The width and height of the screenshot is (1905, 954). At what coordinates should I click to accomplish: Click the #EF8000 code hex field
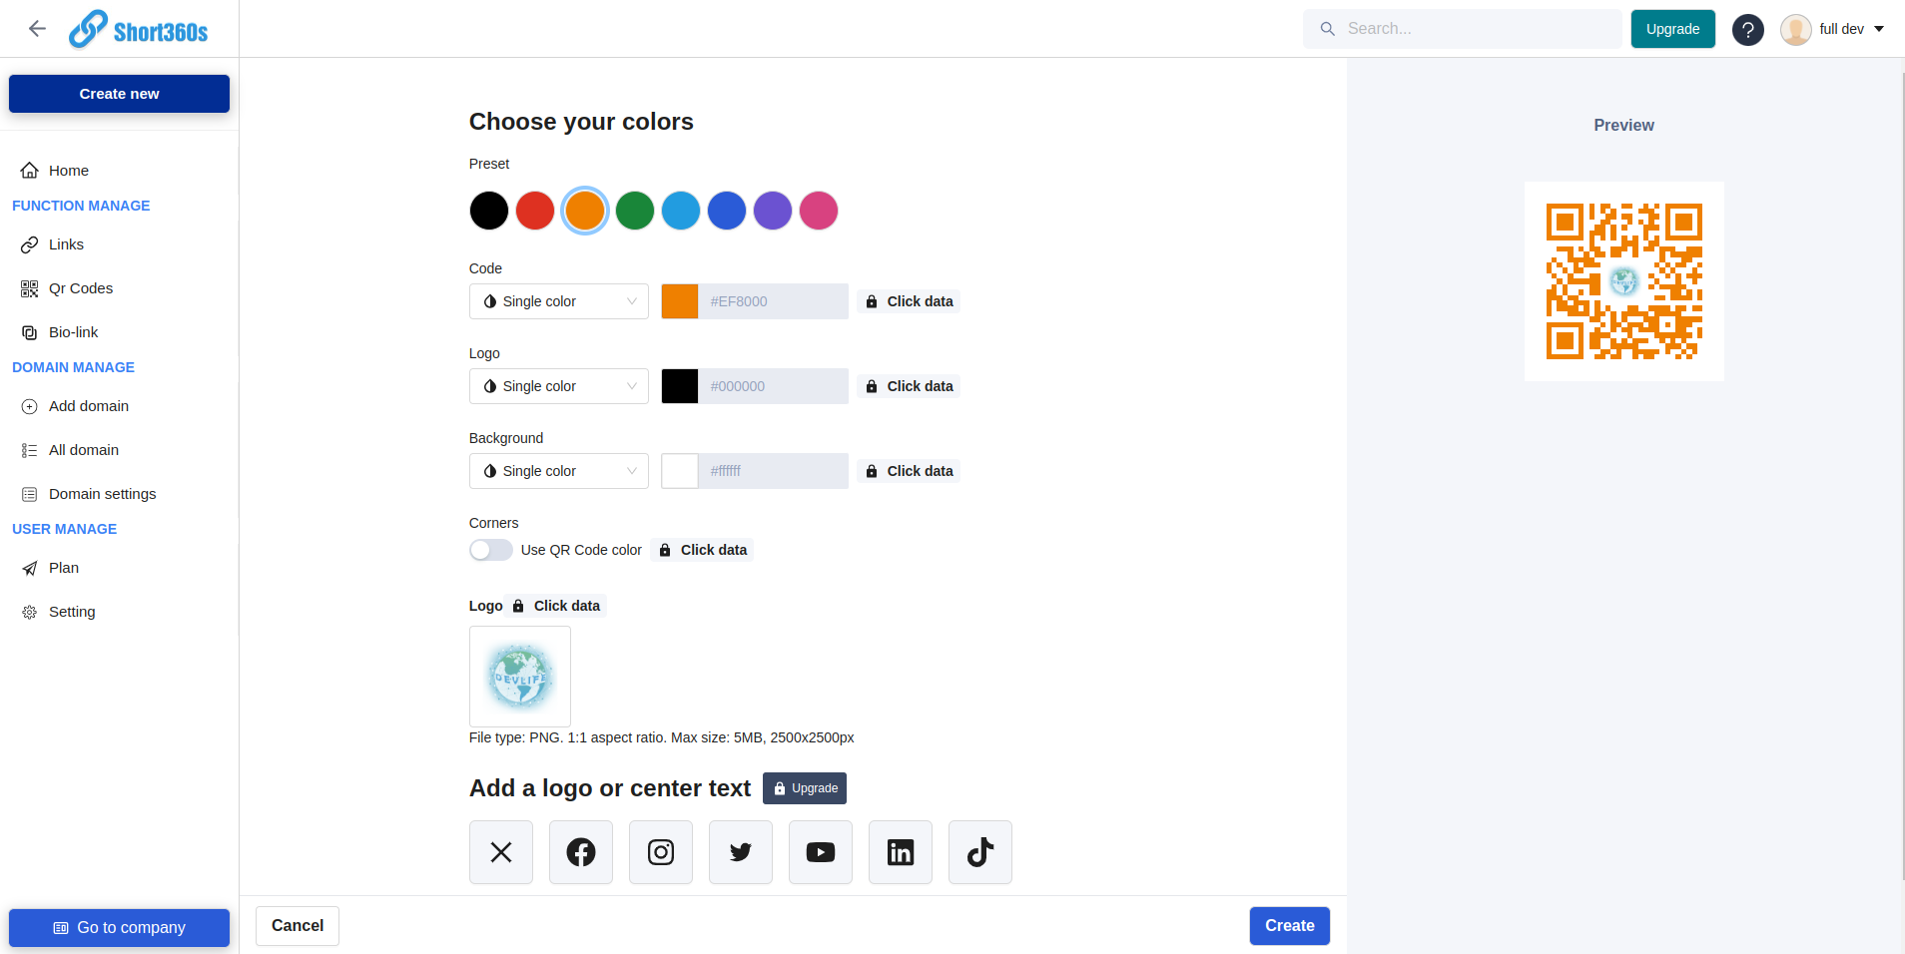click(x=774, y=301)
